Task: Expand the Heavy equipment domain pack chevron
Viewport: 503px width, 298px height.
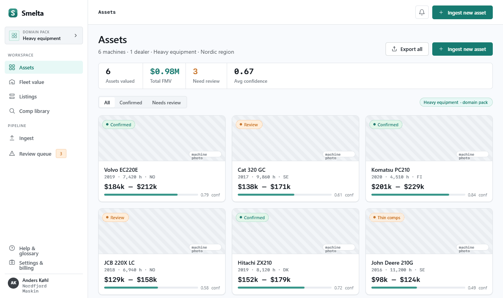Action: pos(75,36)
